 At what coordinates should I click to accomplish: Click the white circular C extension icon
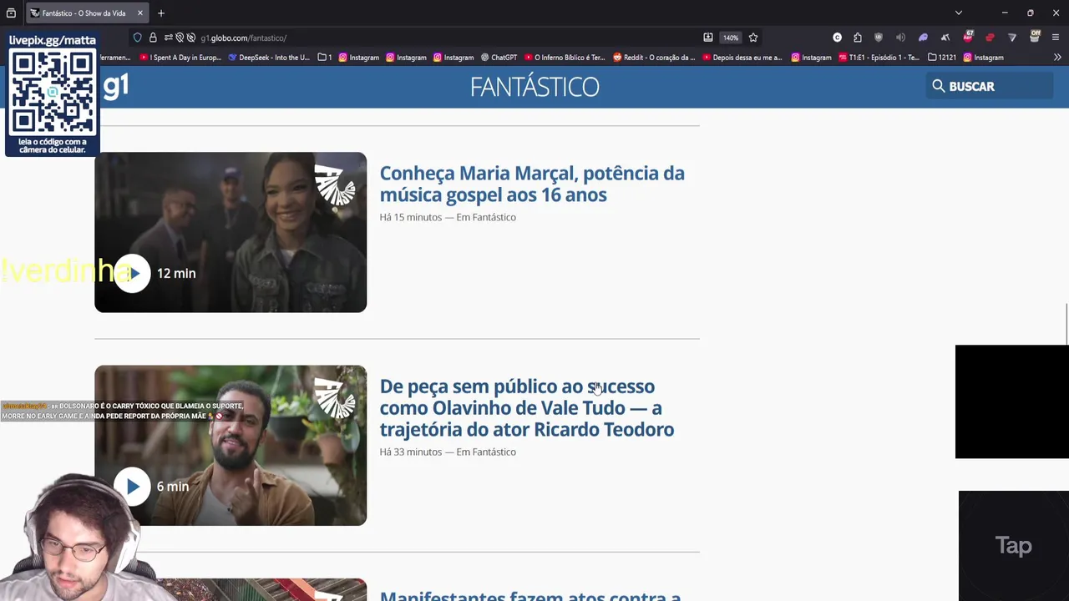tap(838, 38)
